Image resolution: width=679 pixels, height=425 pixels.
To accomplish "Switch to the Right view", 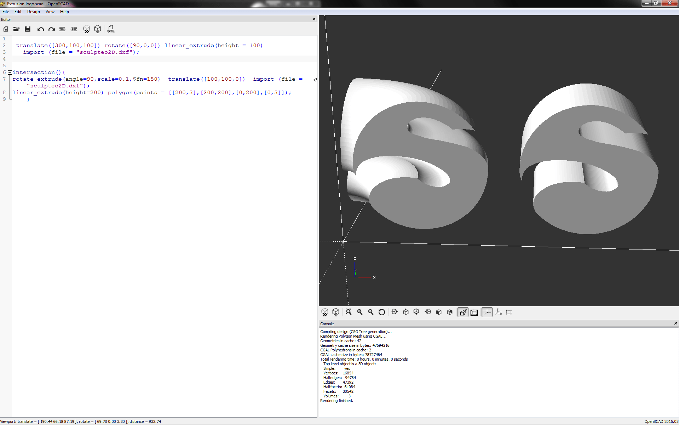I will [x=395, y=312].
